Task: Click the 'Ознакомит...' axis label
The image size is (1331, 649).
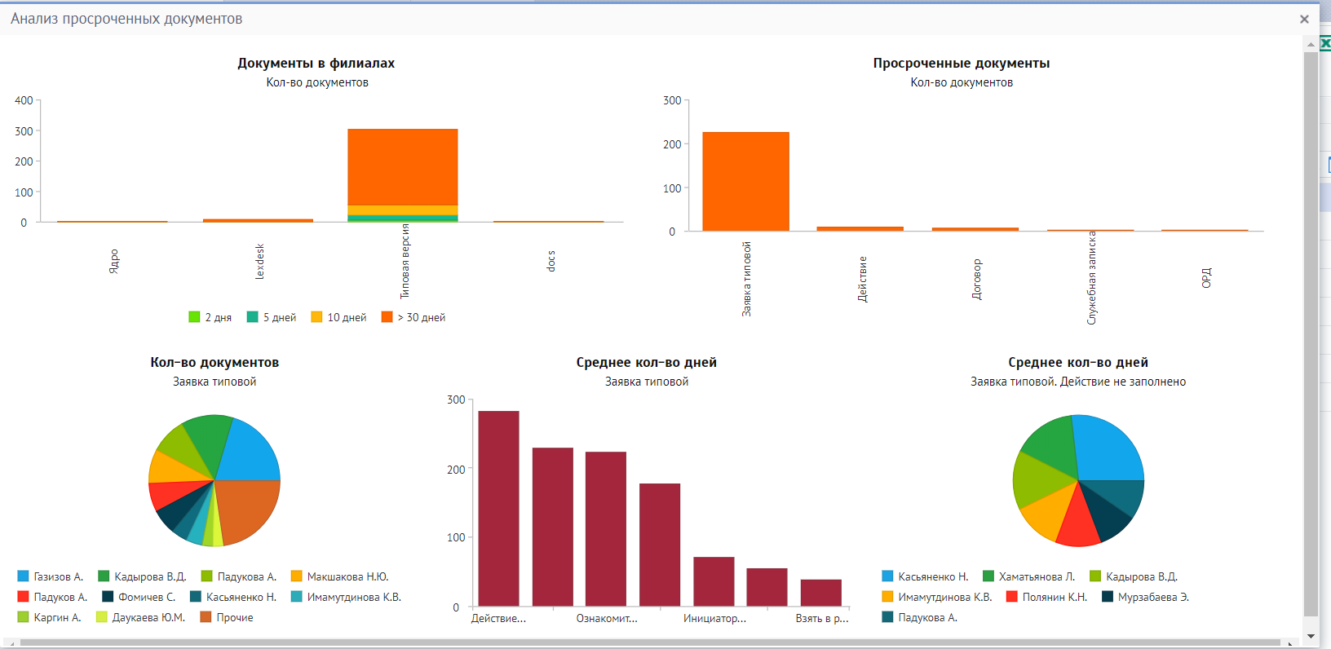Action: (607, 619)
